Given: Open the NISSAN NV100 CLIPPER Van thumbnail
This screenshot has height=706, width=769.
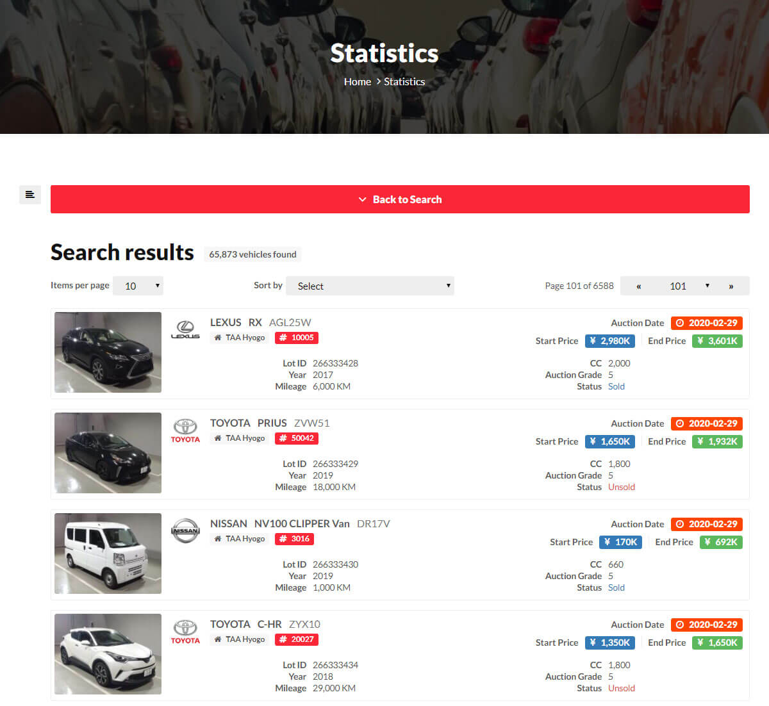Looking at the screenshot, I should (107, 554).
